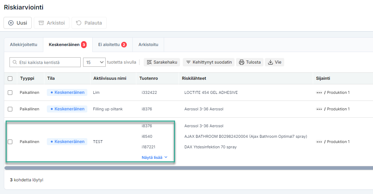This screenshot has height=194, width=373.
Task: Click product number i187221
Action: [148, 147]
